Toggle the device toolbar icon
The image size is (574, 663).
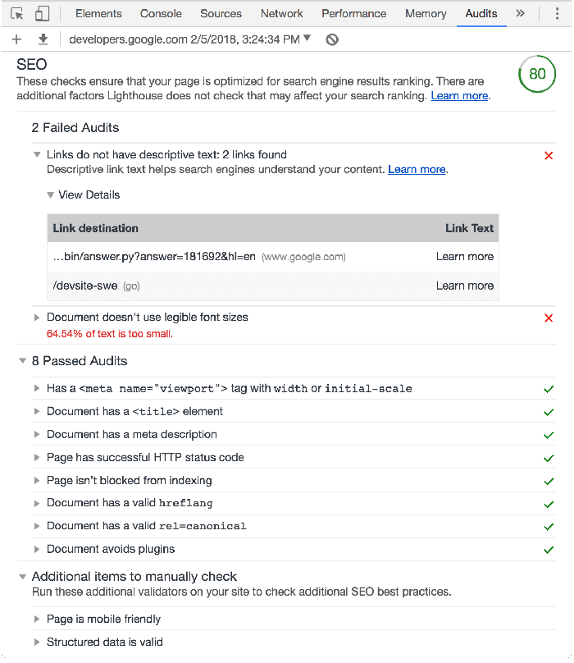click(42, 14)
